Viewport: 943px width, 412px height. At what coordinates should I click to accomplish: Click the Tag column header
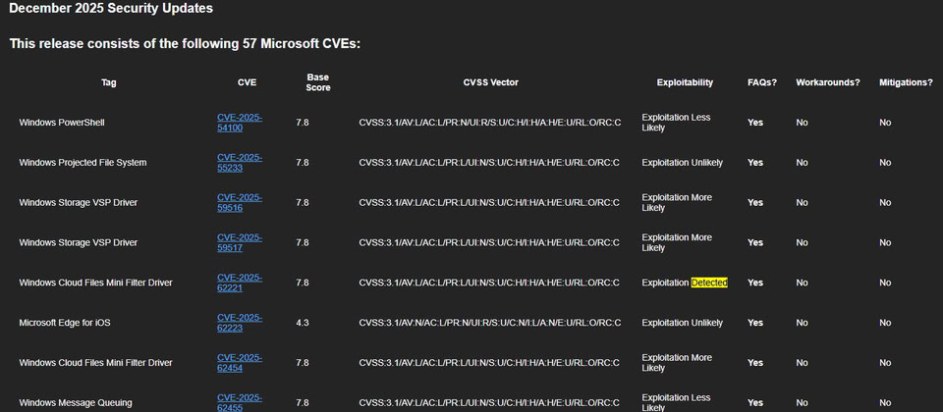(x=109, y=82)
